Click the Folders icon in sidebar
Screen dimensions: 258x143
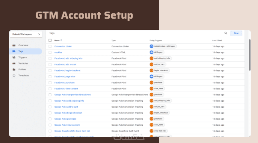(14, 69)
